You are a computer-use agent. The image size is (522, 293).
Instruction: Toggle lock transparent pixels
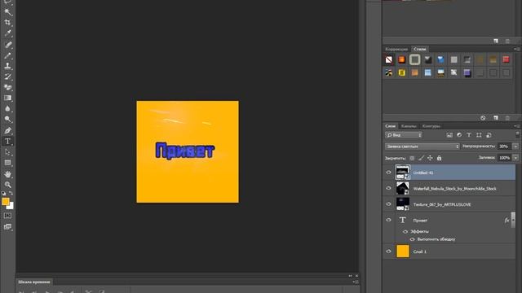(412, 158)
